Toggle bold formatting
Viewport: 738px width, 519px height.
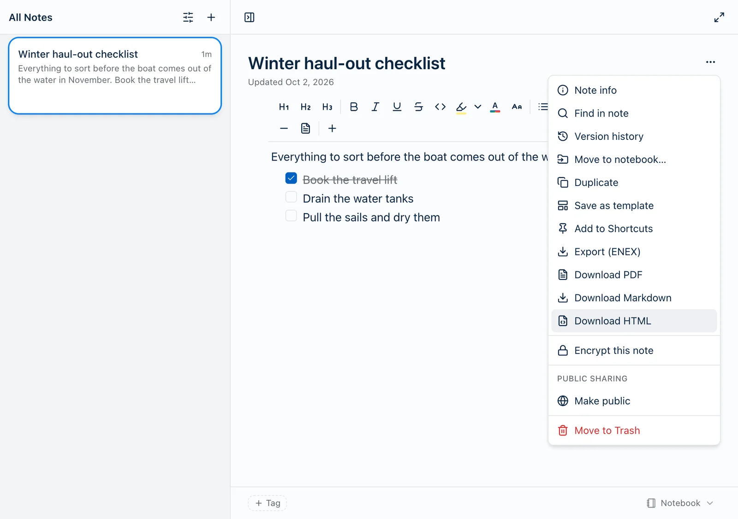pos(354,107)
